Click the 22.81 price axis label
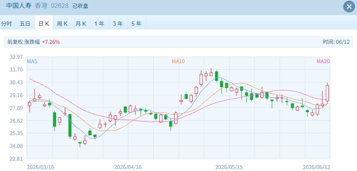The height and width of the screenshot is (171, 357). coord(16,159)
